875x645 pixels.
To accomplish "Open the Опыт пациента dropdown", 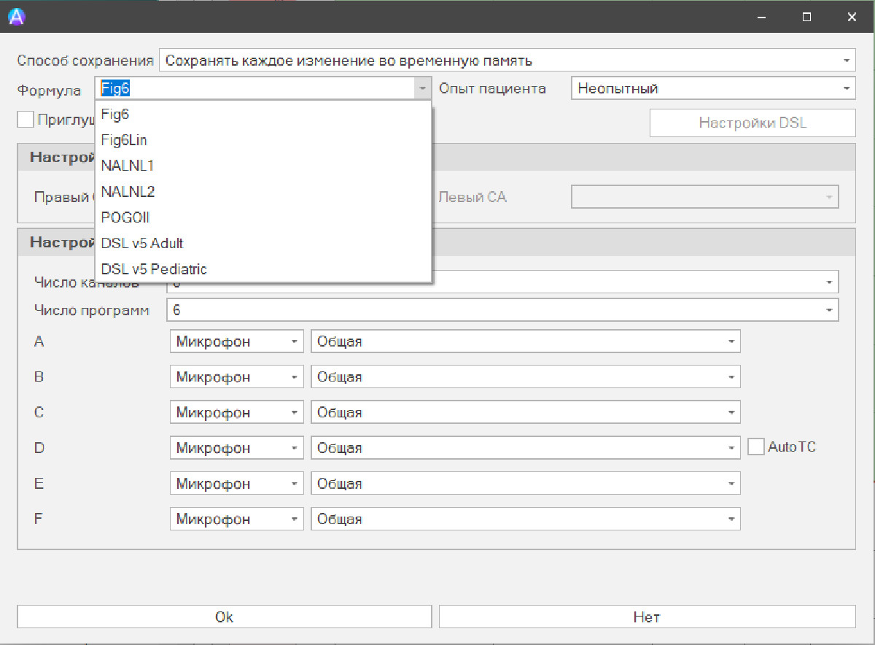I will 713,88.
